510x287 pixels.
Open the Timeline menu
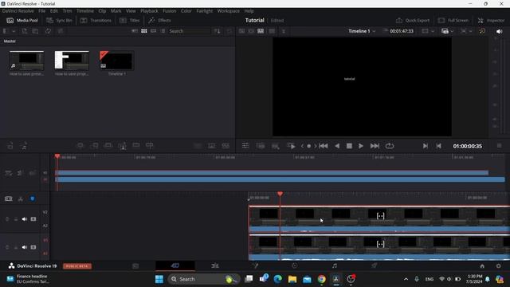coord(85,10)
